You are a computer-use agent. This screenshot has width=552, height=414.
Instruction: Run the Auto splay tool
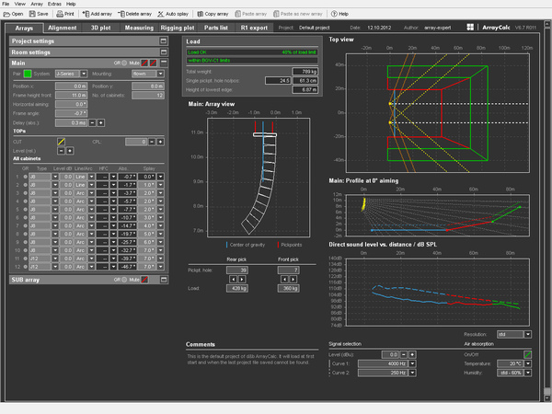[176, 15]
